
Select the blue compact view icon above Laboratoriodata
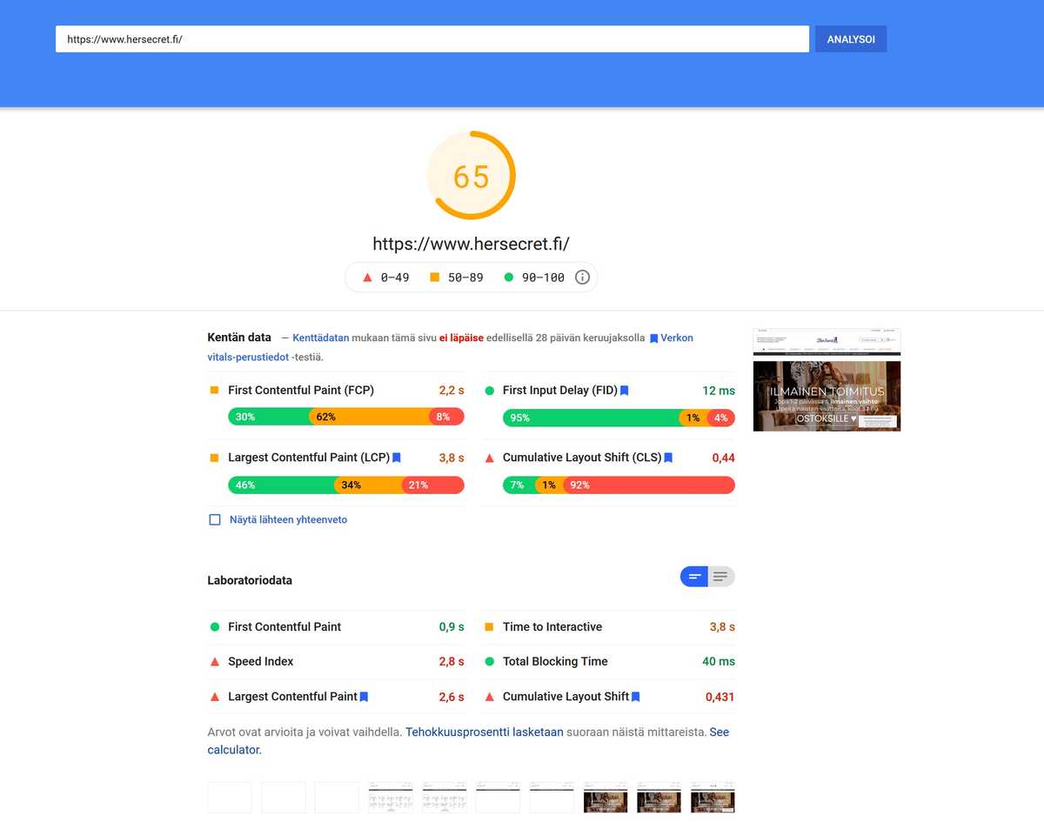(693, 576)
